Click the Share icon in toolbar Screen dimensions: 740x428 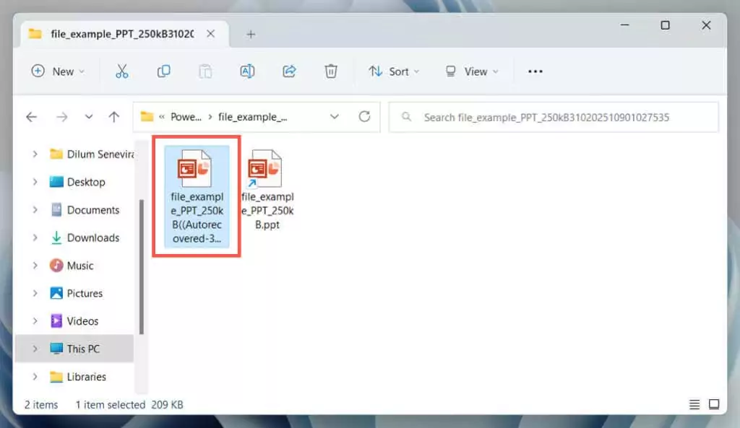[x=289, y=71]
